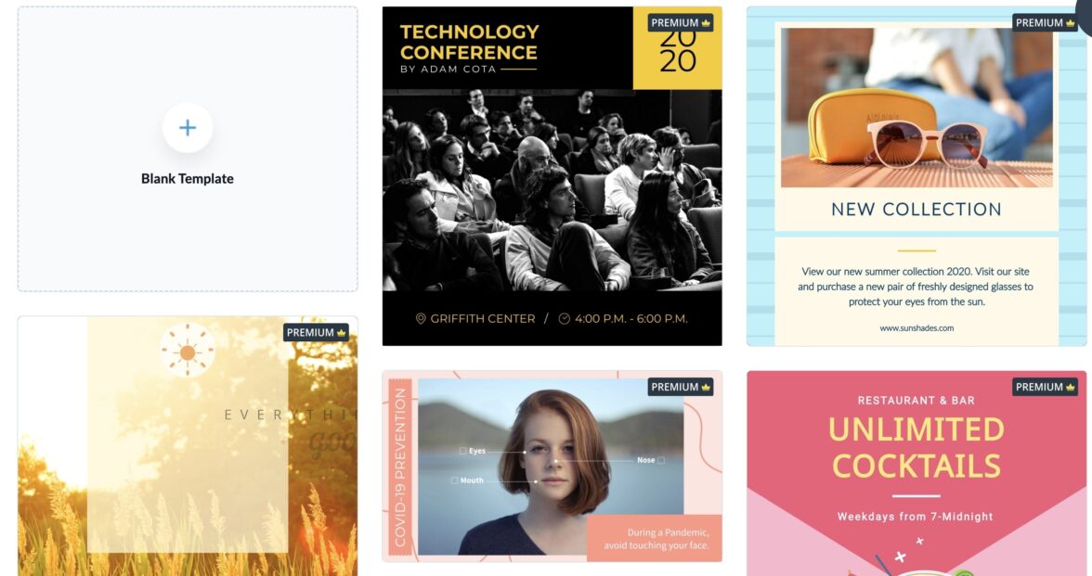
Task: Click the clock icon beside 4:00 P.M.
Action: click(x=565, y=319)
